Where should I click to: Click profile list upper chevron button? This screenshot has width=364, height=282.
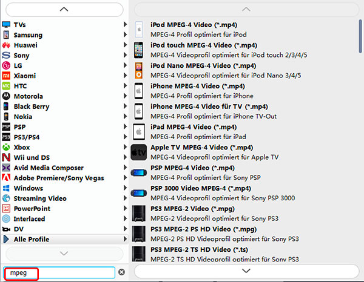coord(246,10)
